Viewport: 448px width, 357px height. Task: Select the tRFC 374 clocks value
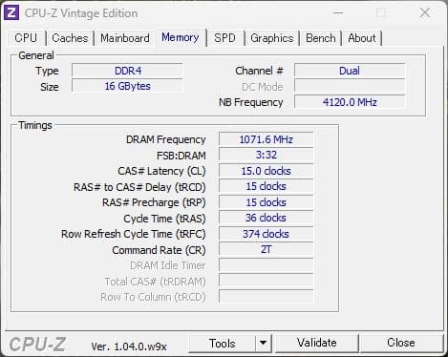tap(267, 234)
